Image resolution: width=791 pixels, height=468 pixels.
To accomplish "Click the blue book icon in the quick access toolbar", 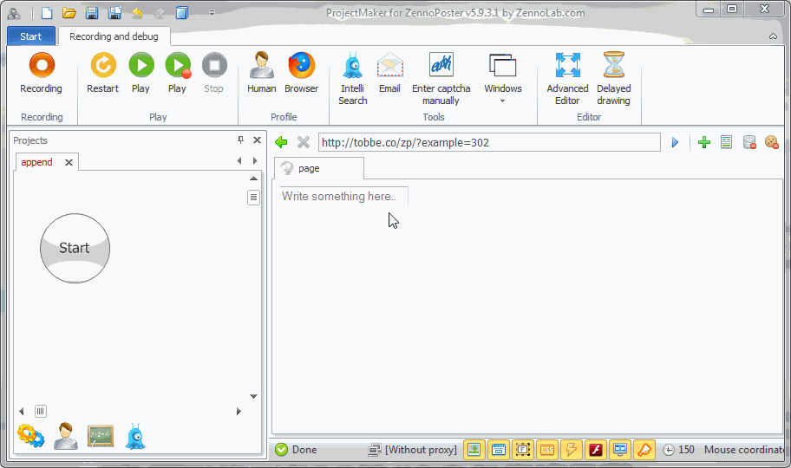I will [181, 13].
